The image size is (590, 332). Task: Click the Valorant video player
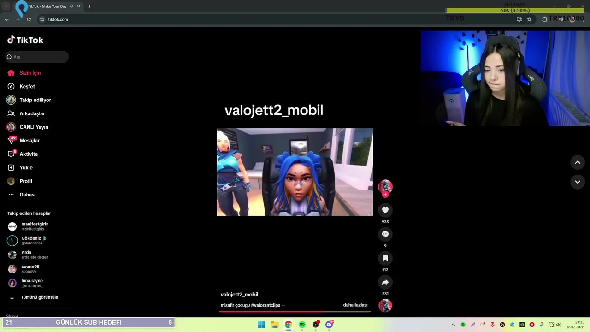[295, 172]
